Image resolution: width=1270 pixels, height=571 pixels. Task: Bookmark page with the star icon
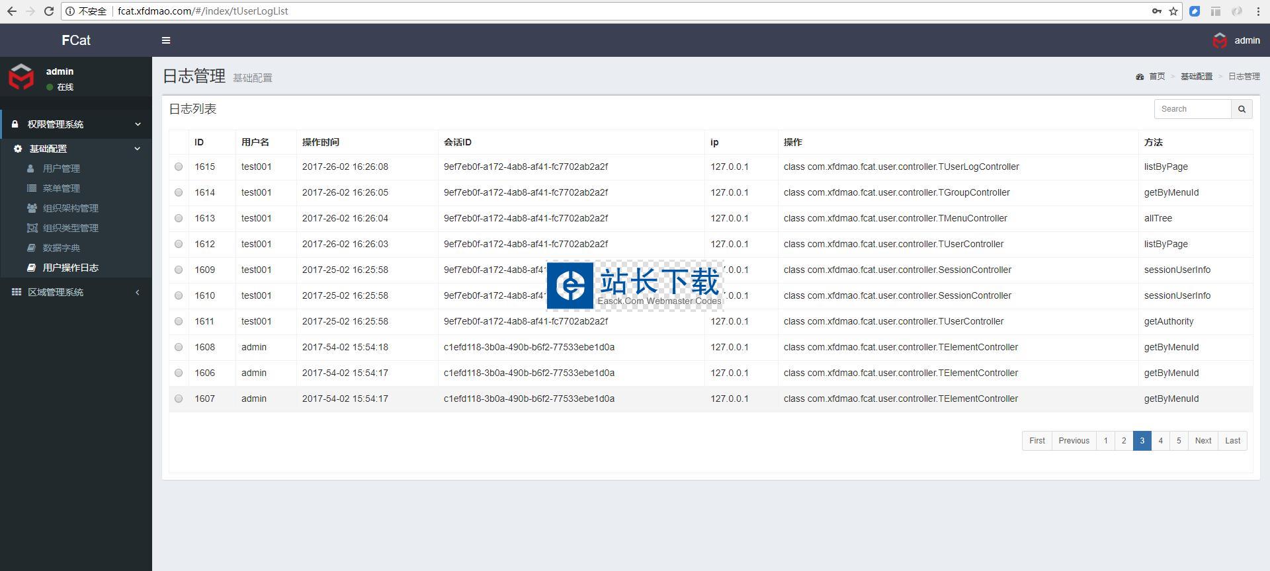point(1173,11)
